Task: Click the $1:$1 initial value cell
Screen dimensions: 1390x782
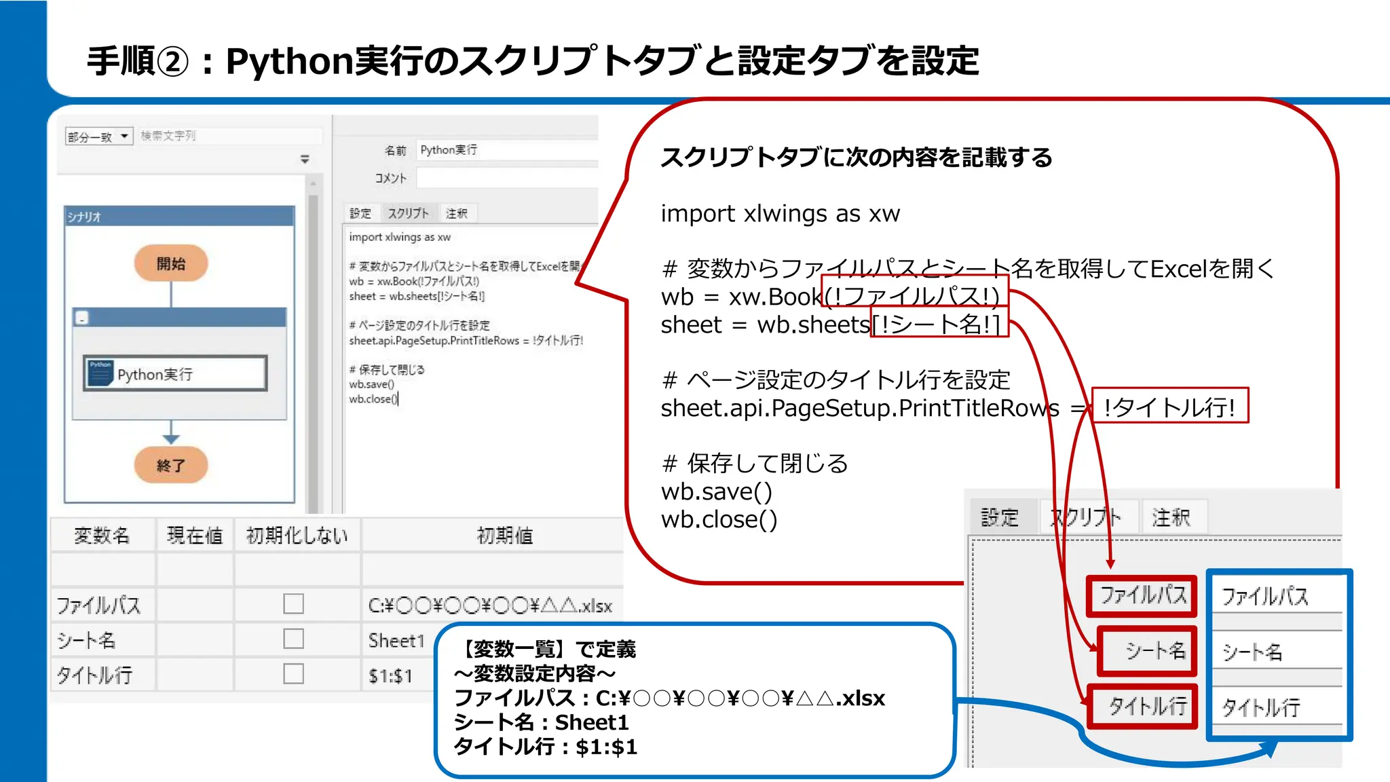Action: point(398,675)
